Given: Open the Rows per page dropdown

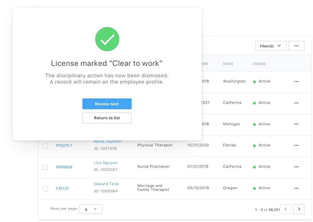Looking at the screenshot, I should pos(91,209).
